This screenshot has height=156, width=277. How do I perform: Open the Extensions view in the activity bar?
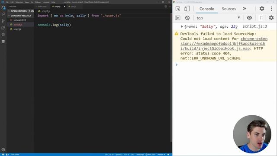[x=3, y=28]
